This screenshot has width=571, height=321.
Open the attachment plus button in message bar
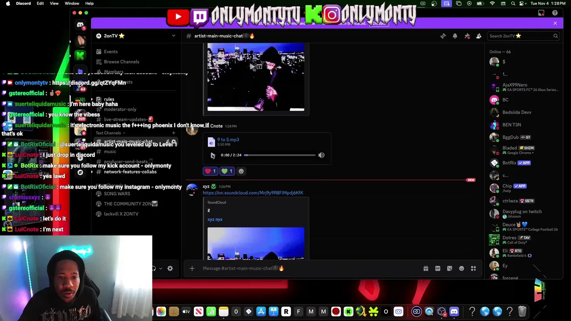[192, 268]
